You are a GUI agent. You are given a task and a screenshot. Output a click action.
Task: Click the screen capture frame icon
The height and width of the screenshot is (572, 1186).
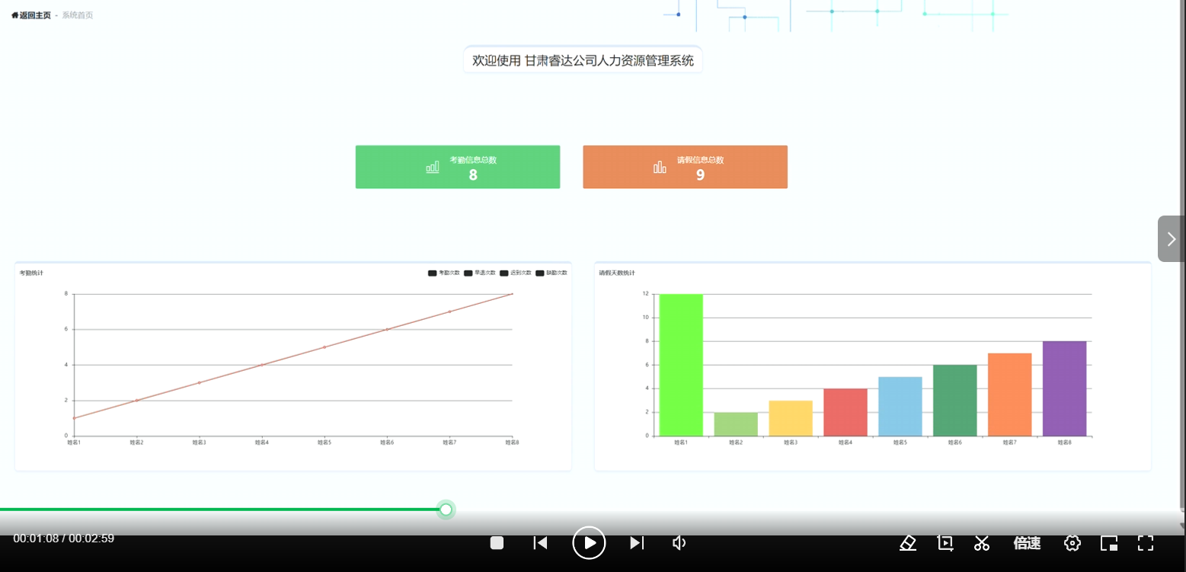945,543
